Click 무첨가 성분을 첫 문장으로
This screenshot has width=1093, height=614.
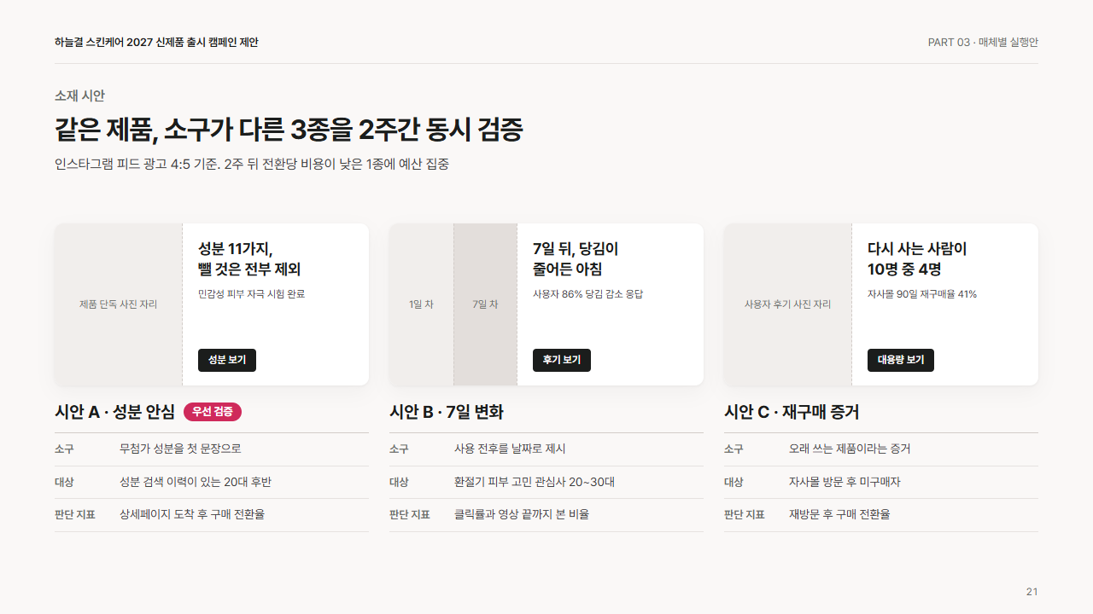(x=180, y=449)
